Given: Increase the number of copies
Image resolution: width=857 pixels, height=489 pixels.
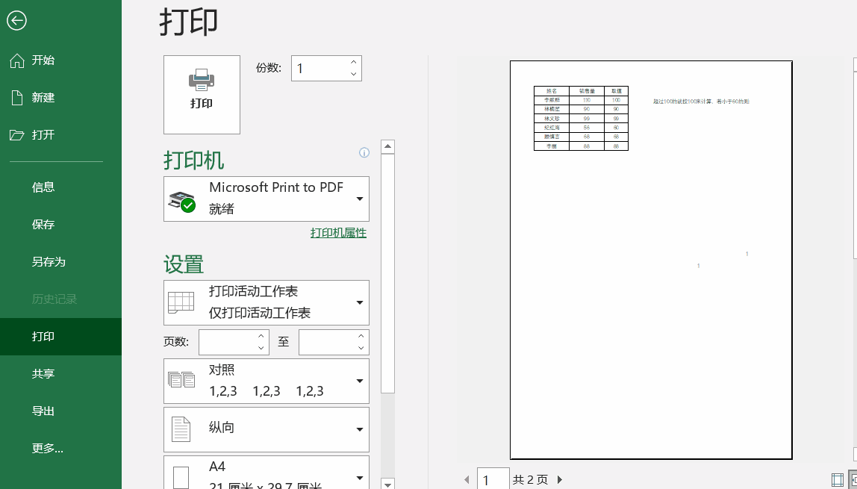Looking at the screenshot, I should [x=354, y=62].
